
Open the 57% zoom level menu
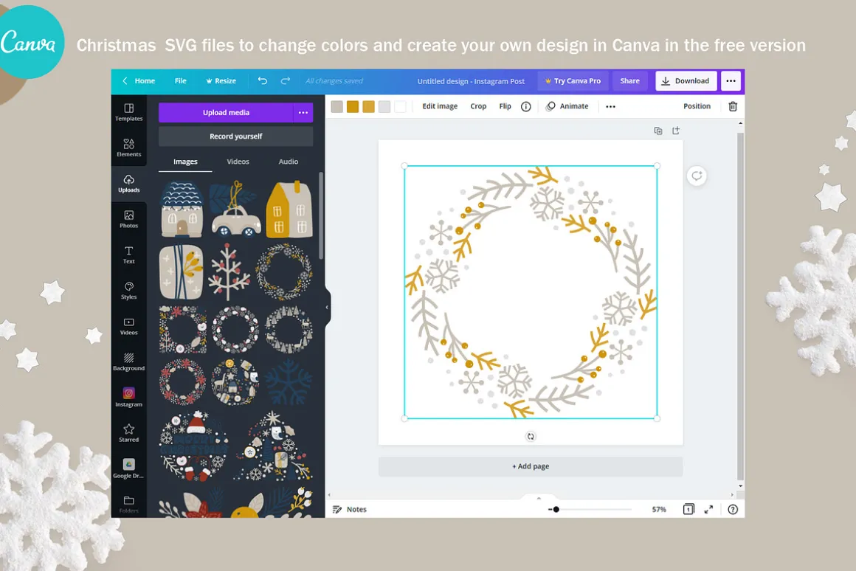[x=659, y=509]
